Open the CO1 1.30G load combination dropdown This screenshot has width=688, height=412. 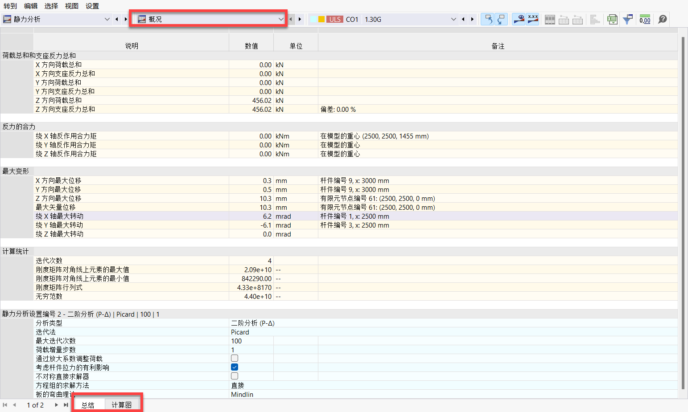383,19
